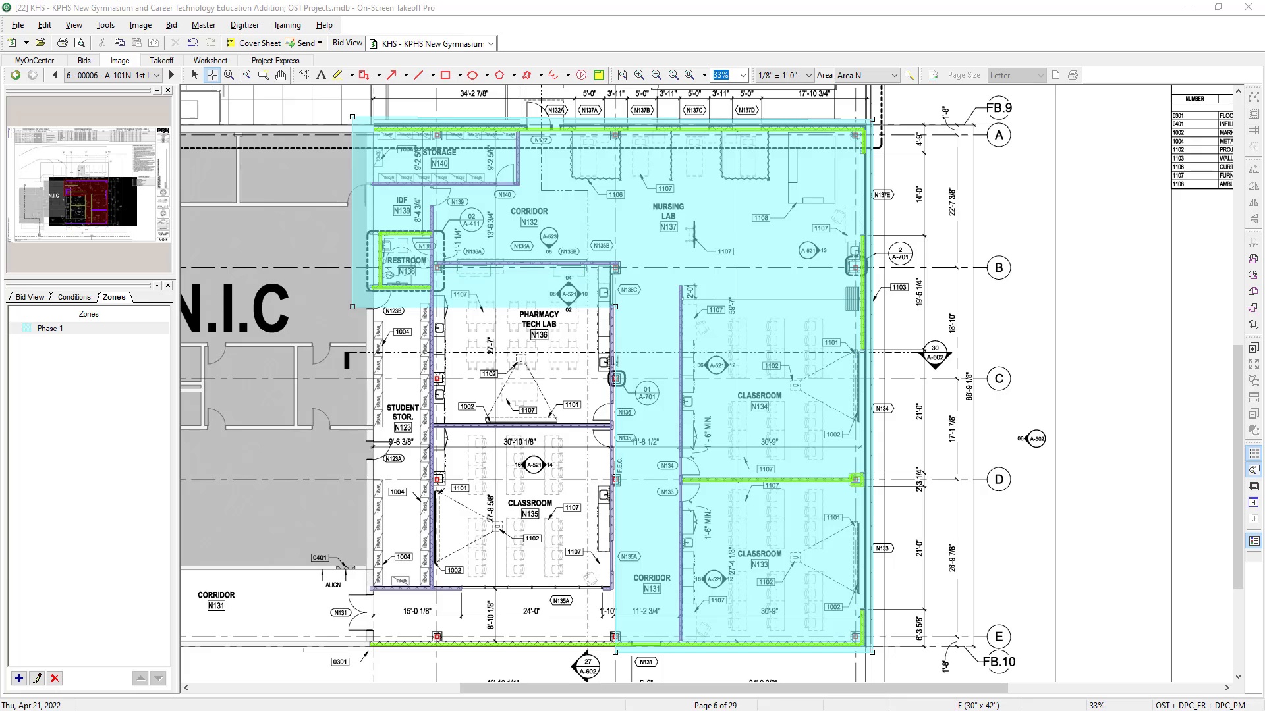Select Phase 1 zone color swatch
This screenshot has width=1265, height=711.
click(27, 328)
